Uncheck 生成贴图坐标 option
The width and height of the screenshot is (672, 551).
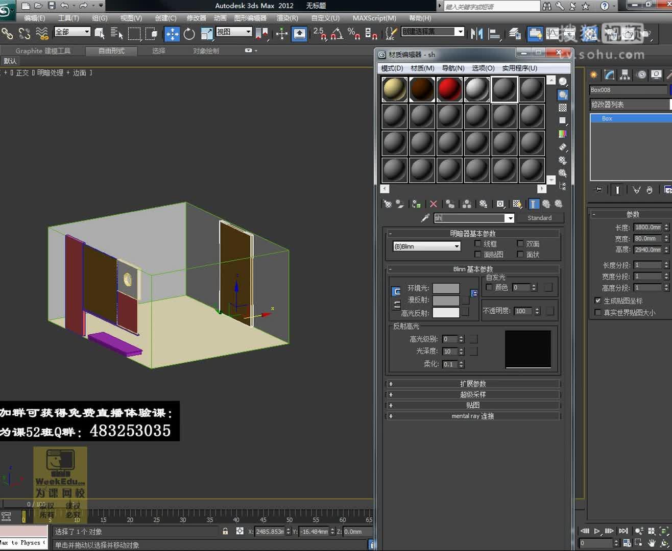598,300
